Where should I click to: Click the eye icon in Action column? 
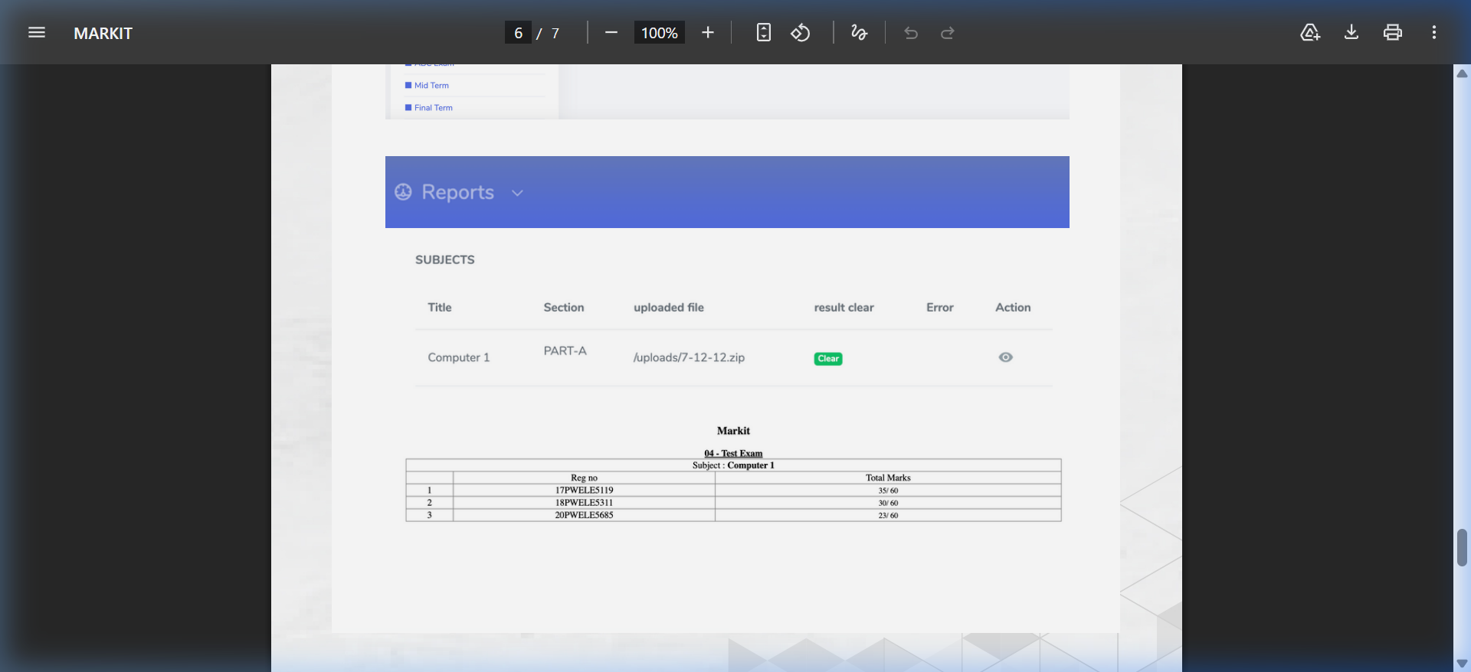pyautogui.click(x=1005, y=357)
